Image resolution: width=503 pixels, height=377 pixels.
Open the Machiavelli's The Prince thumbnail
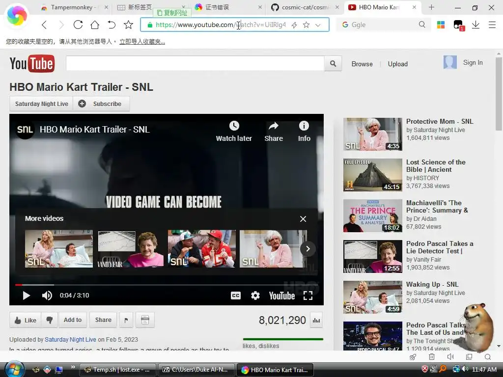[x=372, y=216]
